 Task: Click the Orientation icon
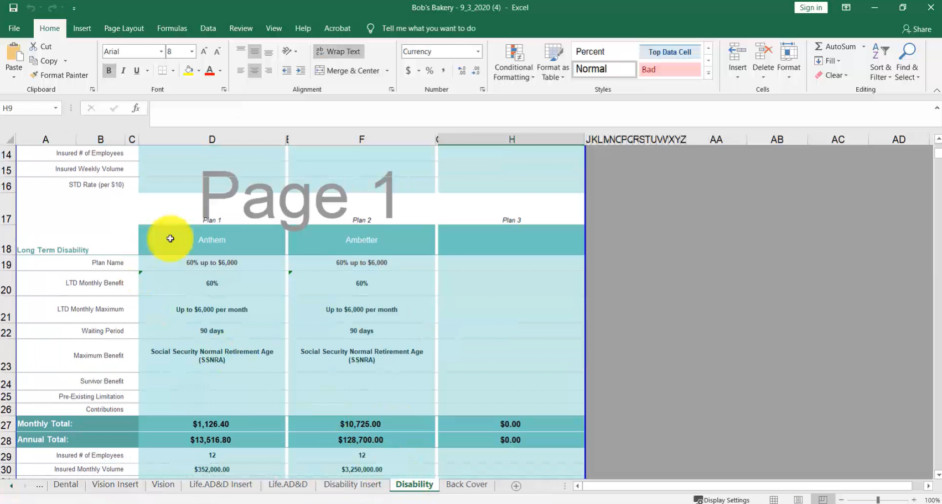click(x=287, y=51)
